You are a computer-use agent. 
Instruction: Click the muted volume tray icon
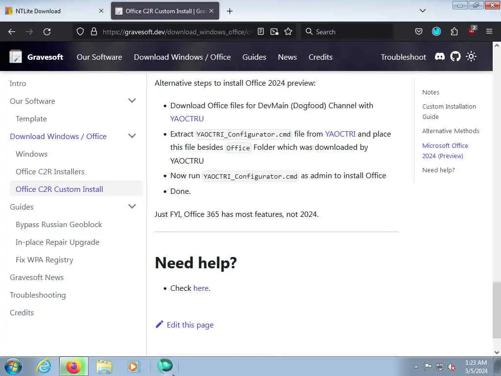452,367
